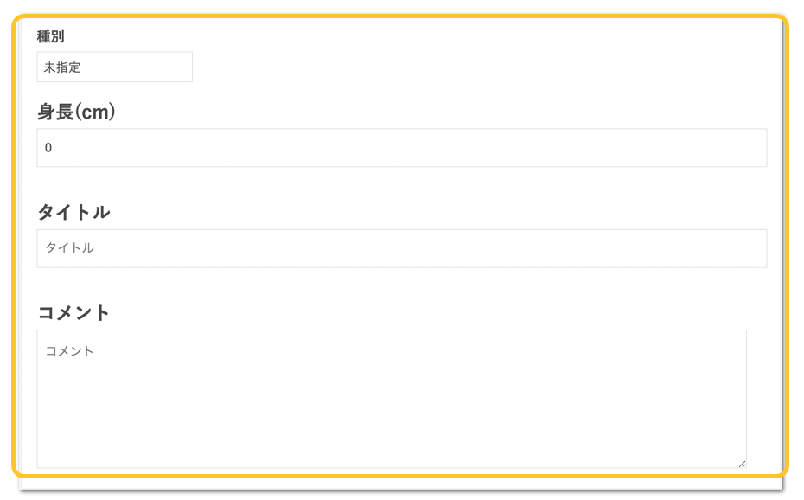Click the 身長(cm) heading label
This screenshot has width=804, height=500.
(x=76, y=112)
